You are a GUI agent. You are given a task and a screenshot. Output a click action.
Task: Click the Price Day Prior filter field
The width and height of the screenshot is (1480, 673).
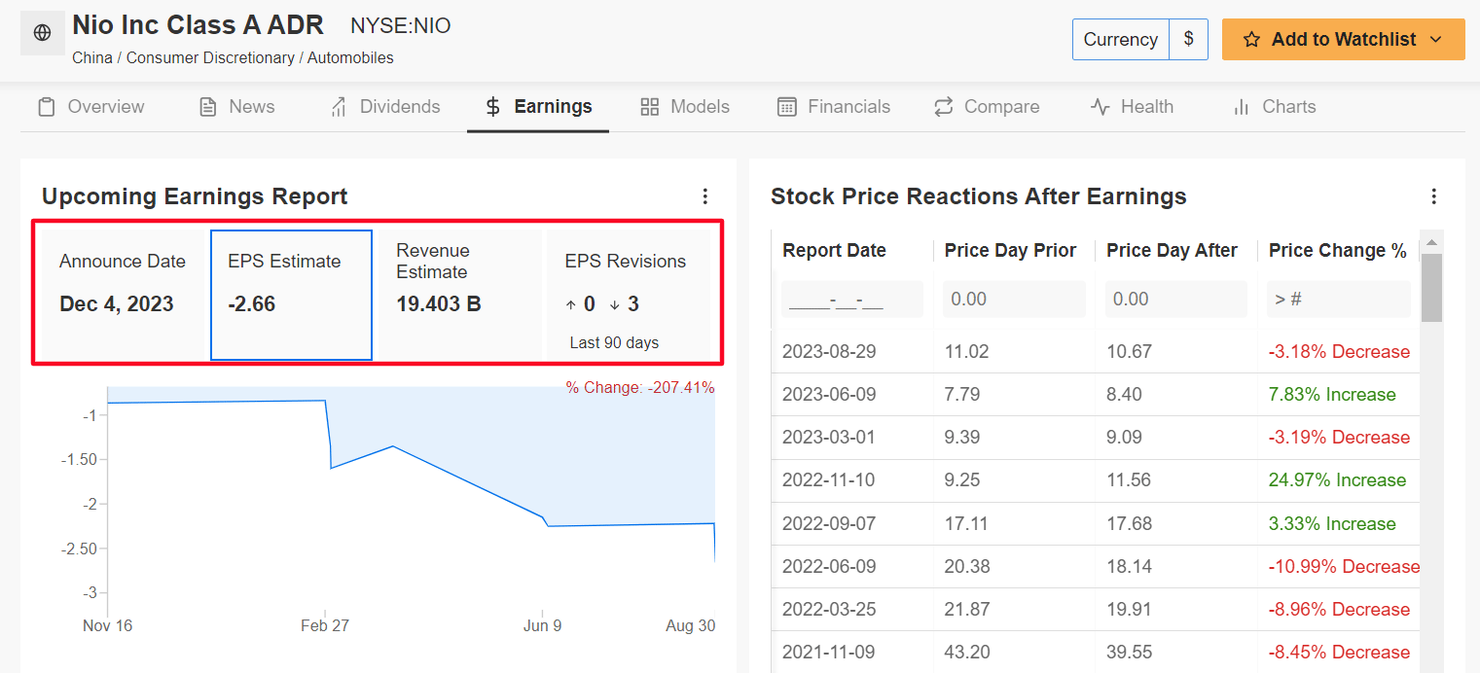tap(1014, 300)
